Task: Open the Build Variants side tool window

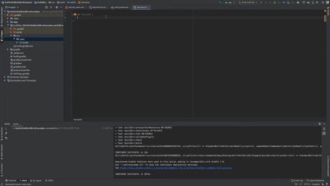Action: (x=2, y=152)
